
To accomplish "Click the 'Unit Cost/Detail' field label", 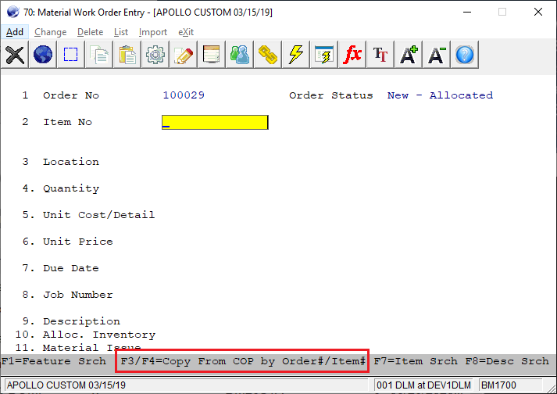I will [x=99, y=215].
